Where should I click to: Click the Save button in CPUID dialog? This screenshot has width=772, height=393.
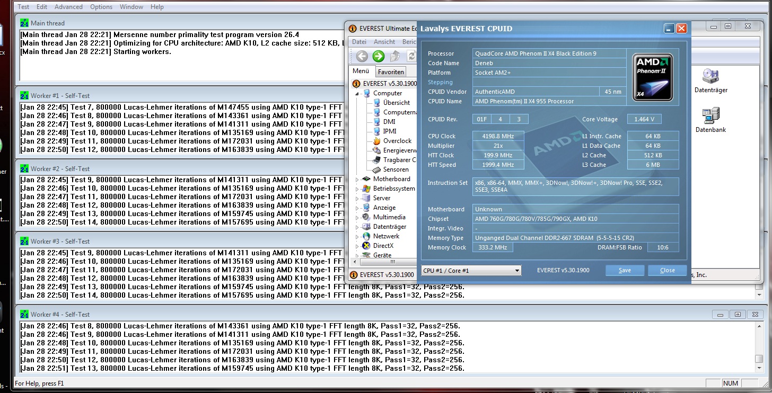[x=625, y=271]
